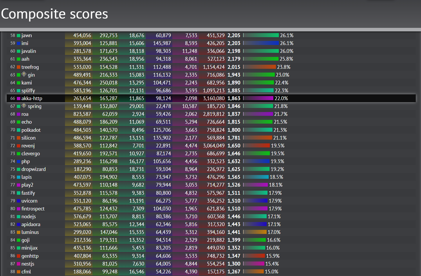The width and height of the screenshot is (421, 276).
Task: Click the value 125,706 in polkadot row
Action: click(x=162, y=130)
